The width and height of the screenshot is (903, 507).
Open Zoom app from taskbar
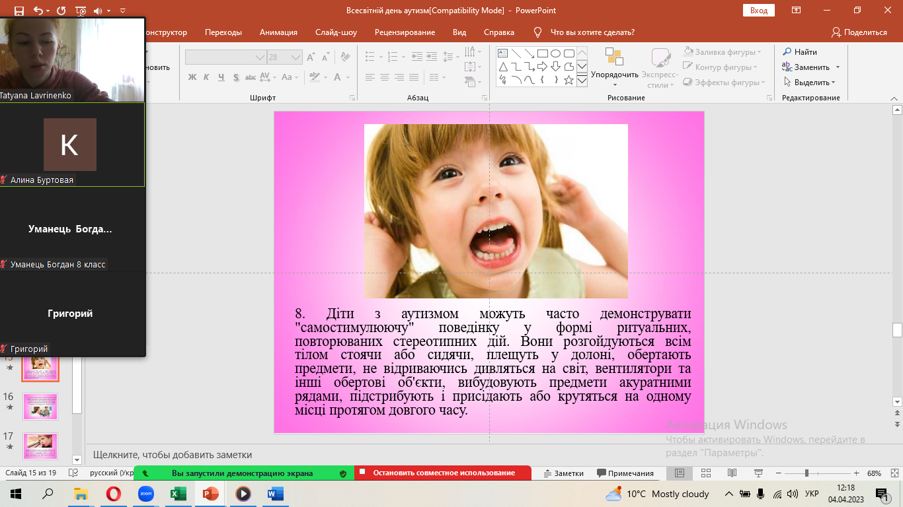tap(145, 493)
